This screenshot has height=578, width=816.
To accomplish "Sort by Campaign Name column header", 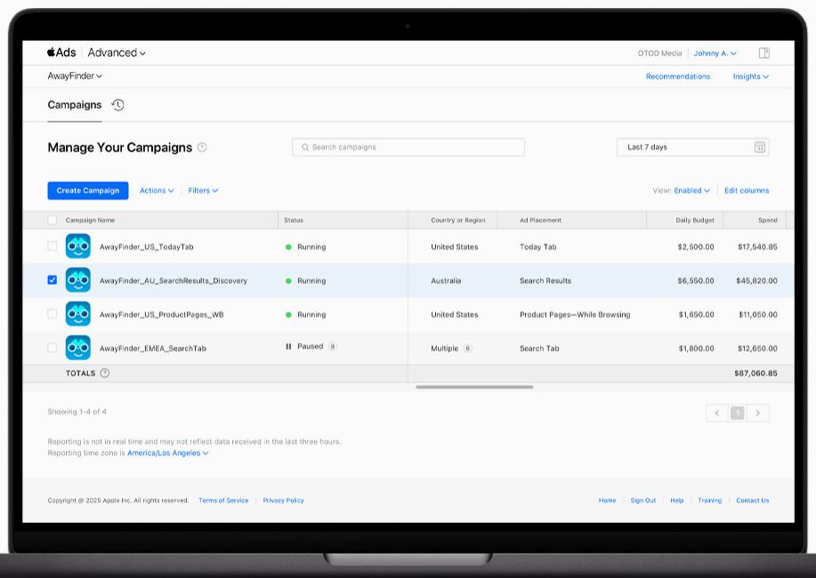I will [x=90, y=220].
